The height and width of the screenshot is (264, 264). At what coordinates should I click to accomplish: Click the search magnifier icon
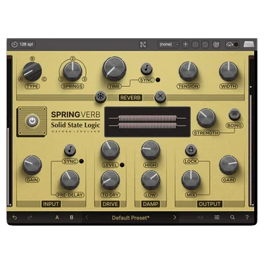coord(232,218)
